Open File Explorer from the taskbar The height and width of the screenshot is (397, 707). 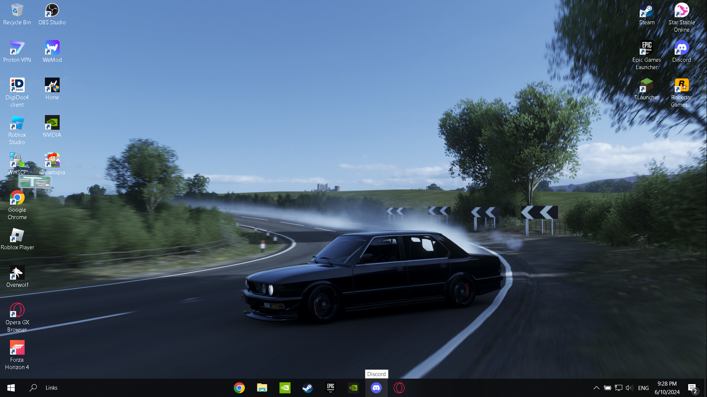[262, 388]
